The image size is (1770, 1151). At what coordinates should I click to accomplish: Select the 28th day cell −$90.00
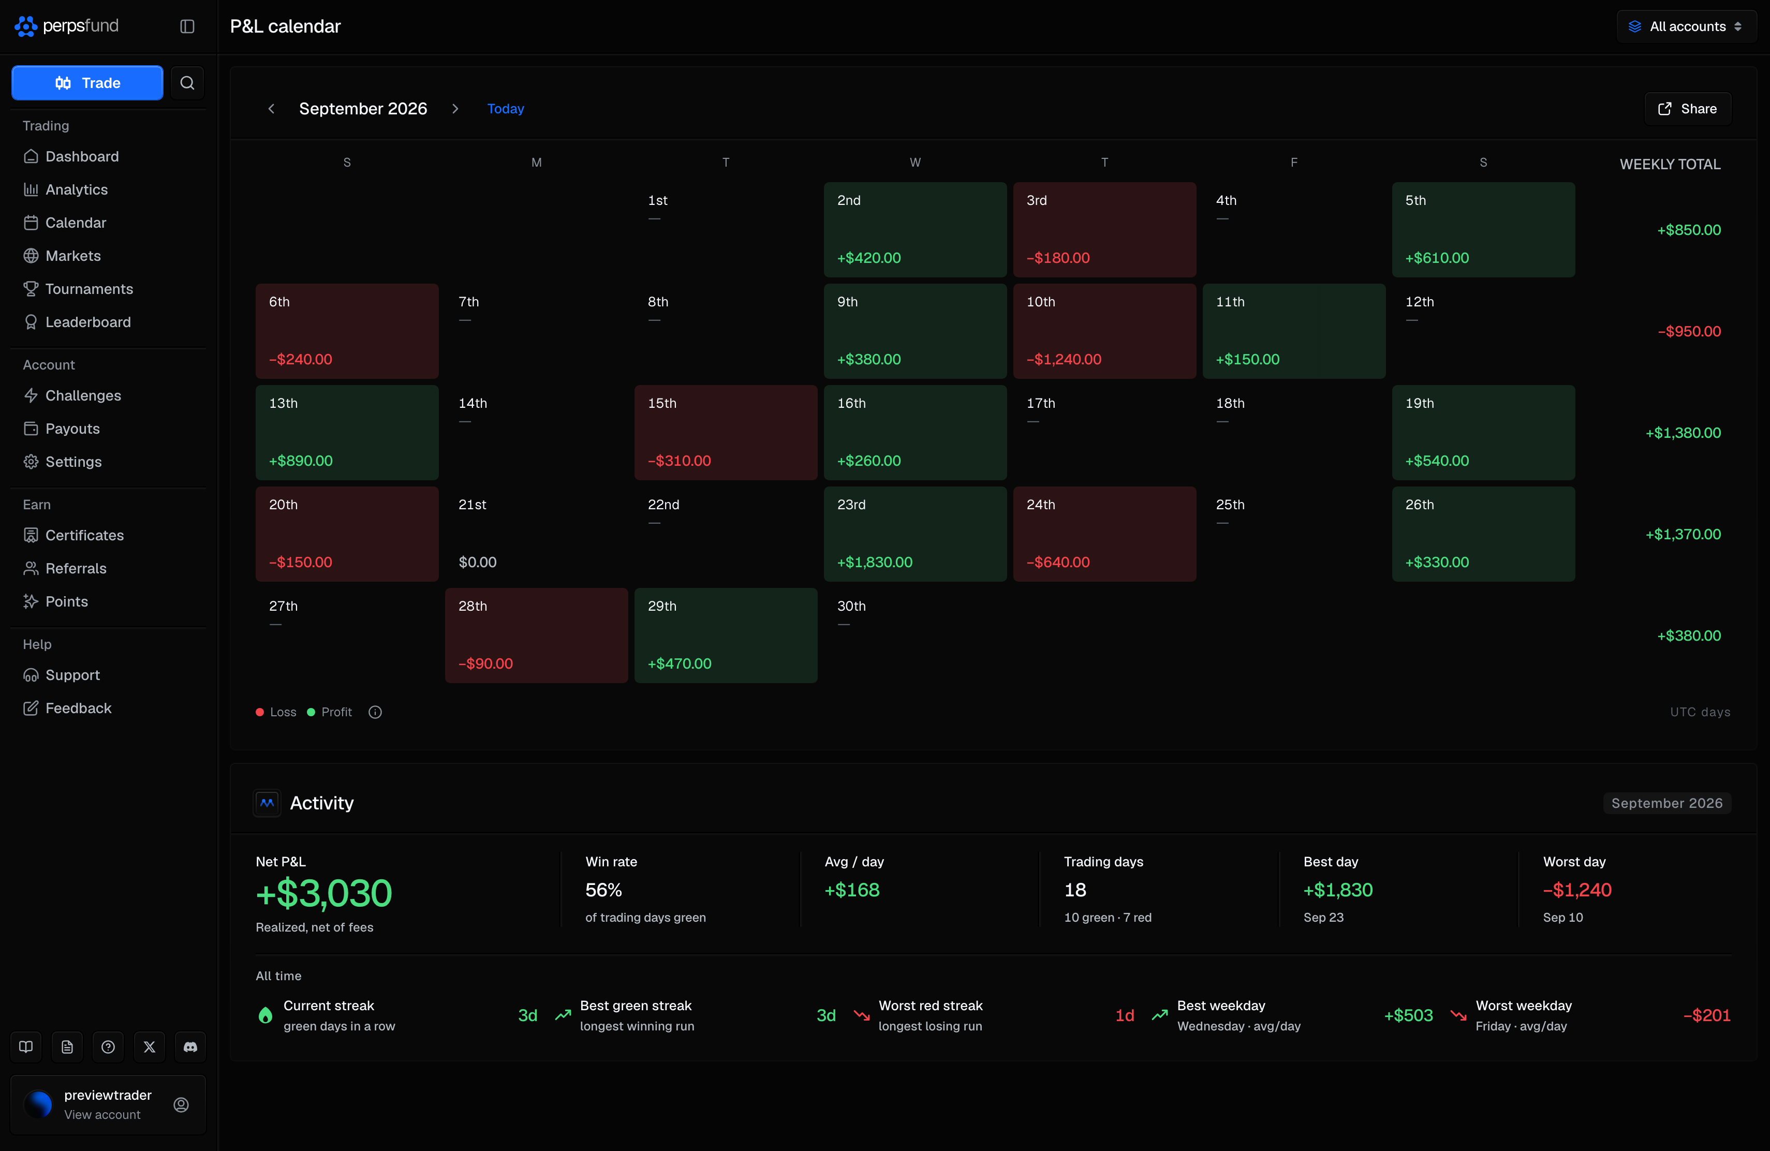[x=536, y=636]
